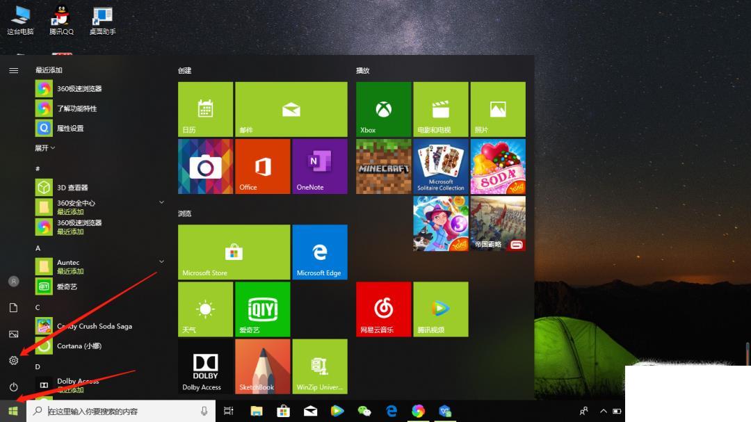
Task: Launch the Microsoft Edge tile
Action: coord(320,252)
